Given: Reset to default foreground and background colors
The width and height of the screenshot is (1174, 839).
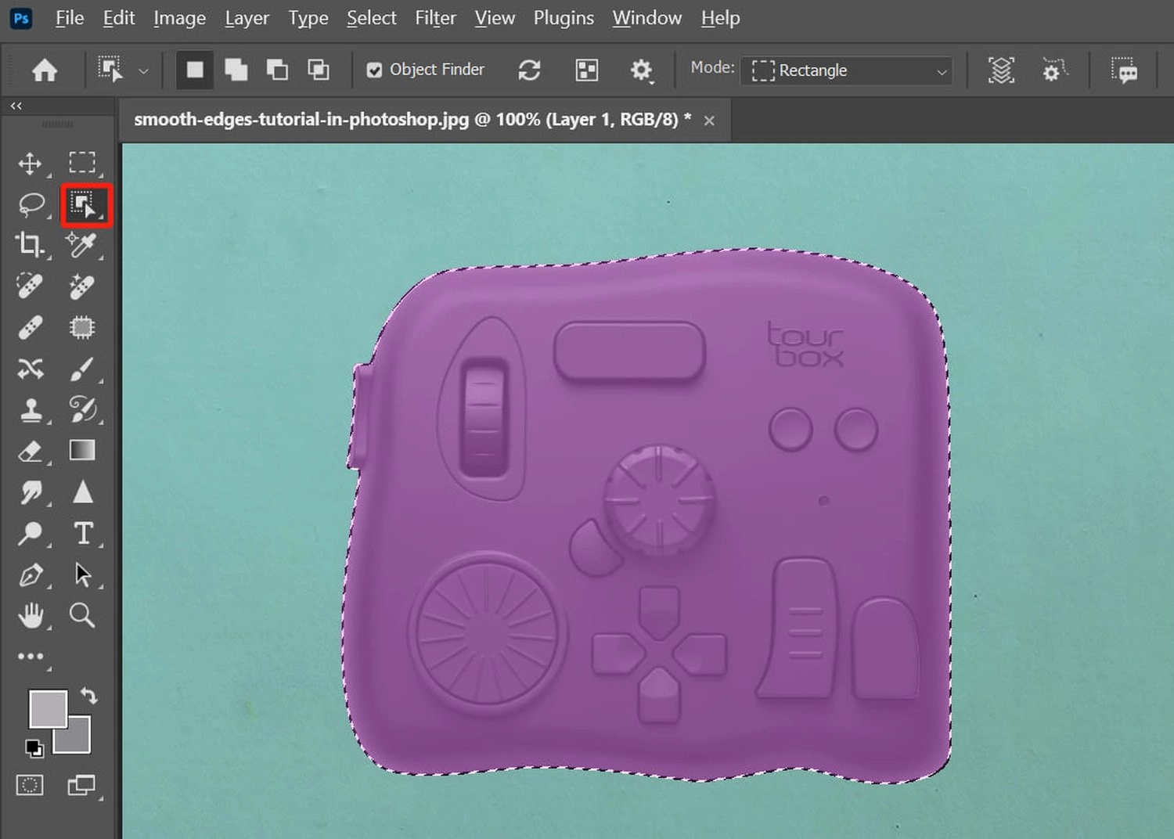Looking at the screenshot, I should click(34, 748).
